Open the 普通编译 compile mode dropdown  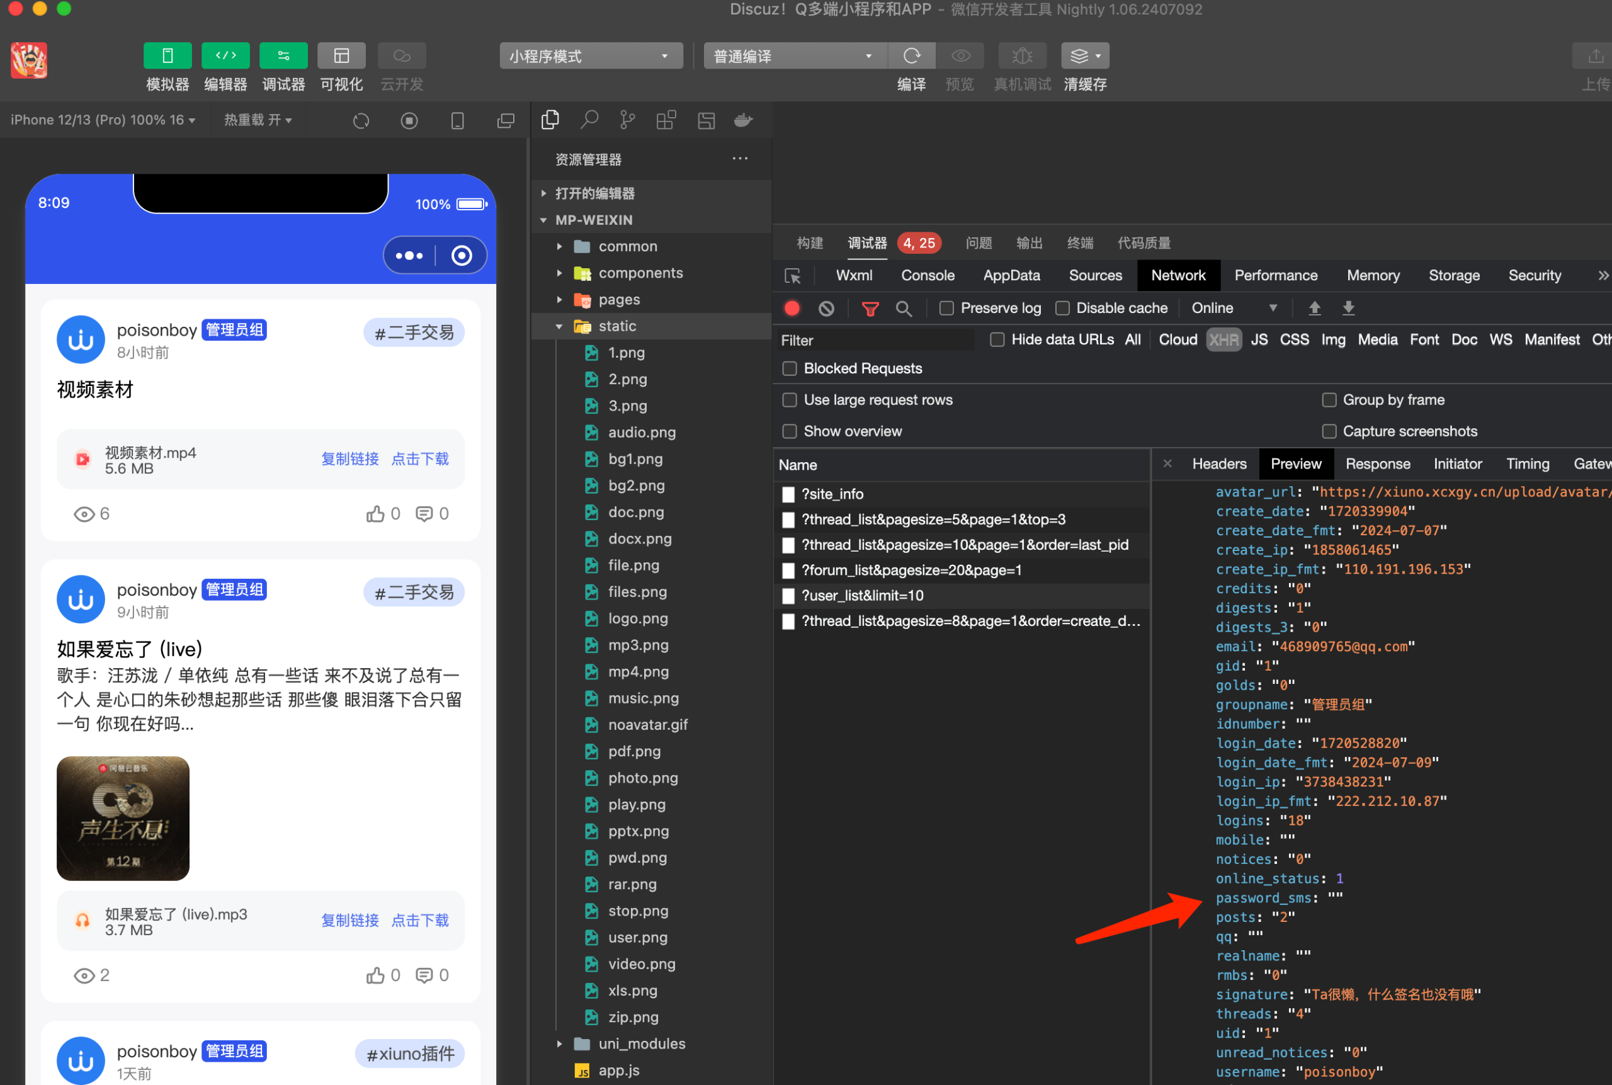tap(795, 56)
